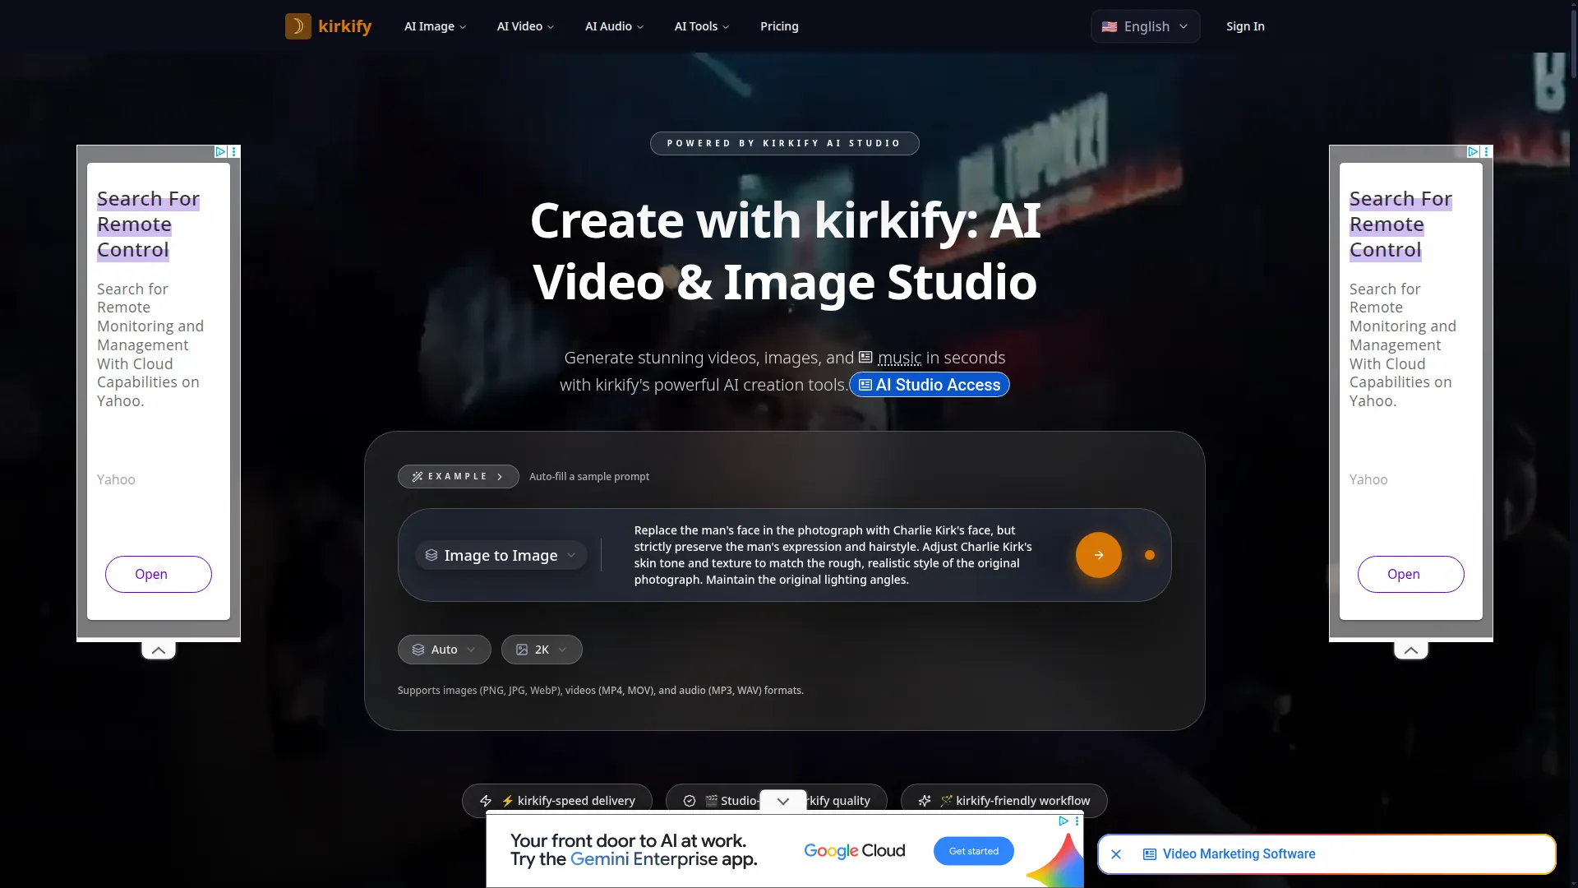Viewport: 1578px width, 888px height.
Task: Close the Video Marketing Software popup
Action: [1116, 854]
